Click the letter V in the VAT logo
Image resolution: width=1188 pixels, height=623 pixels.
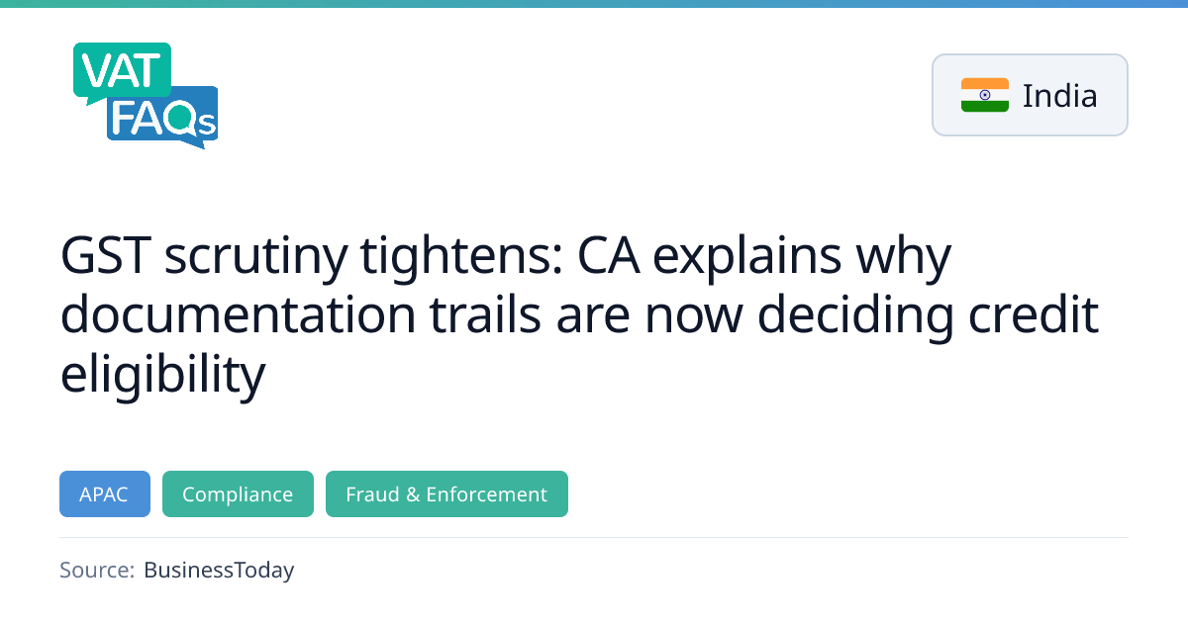(95, 71)
